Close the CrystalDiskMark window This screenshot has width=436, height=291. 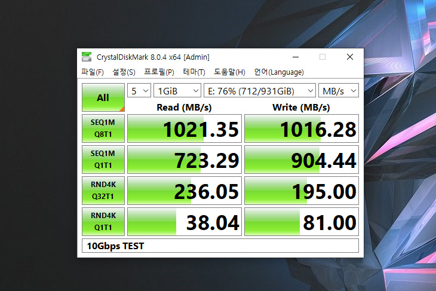coord(350,57)
